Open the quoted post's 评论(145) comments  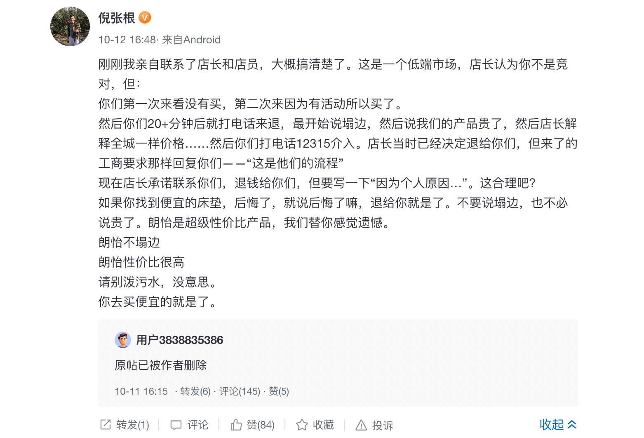click(x=240, y=391)
